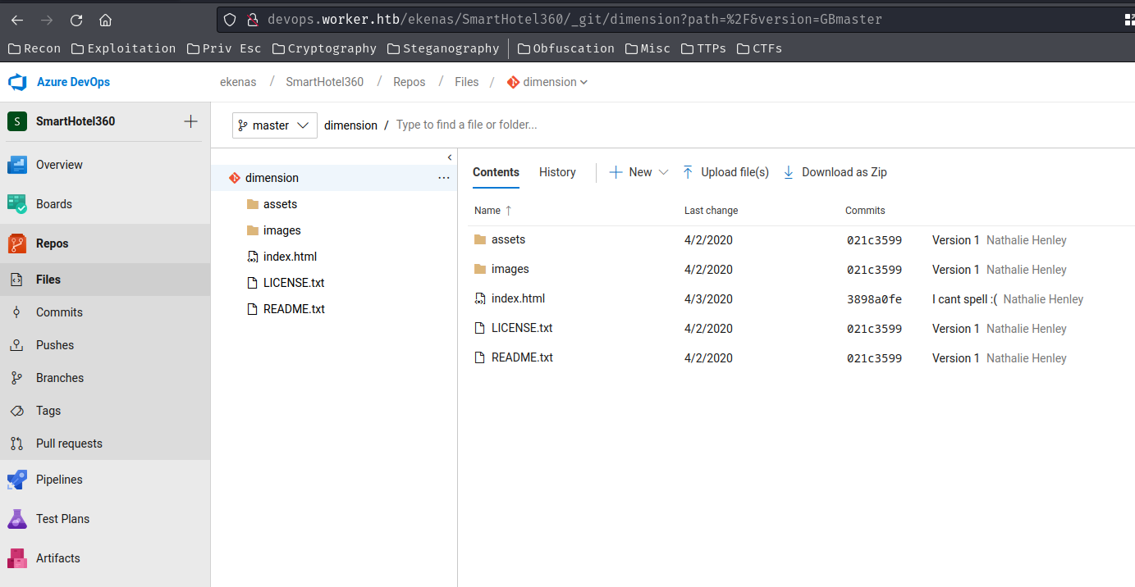This screenshot has width=1135, height=587.
Task: Click the browser back arrow
Action: click(x=17, y=20)
